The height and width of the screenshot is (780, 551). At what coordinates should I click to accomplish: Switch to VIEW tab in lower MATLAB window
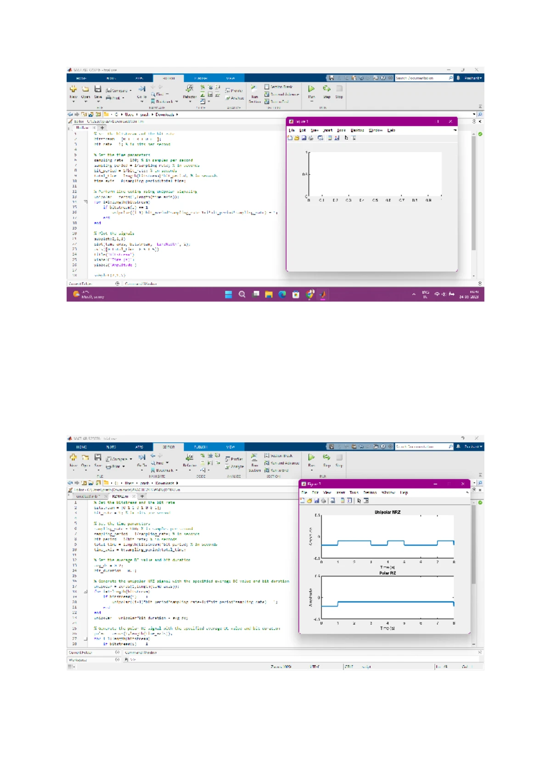pyautogui.click(x=231, y=447)
